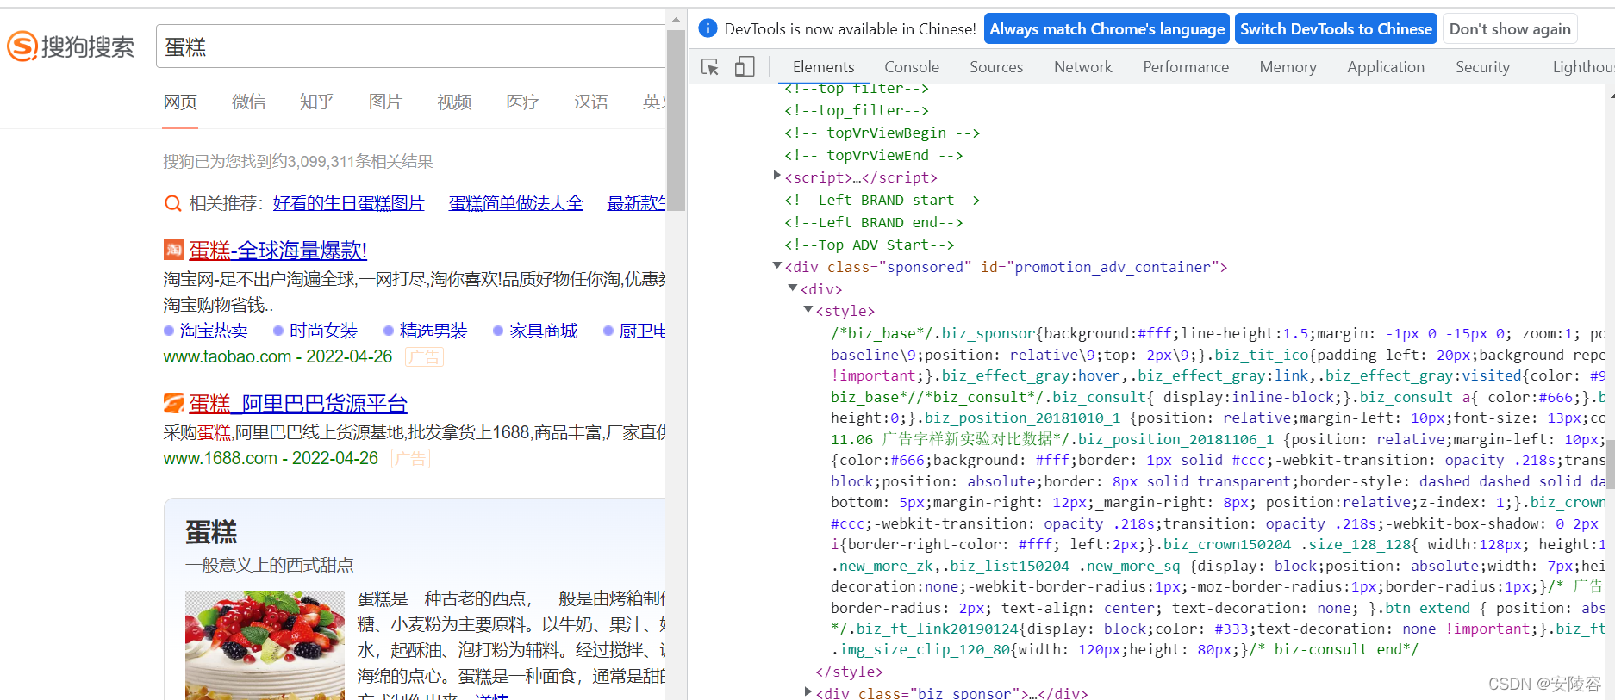
Task: Open the 家具商城 sublink
Action: tap(543, 331)
